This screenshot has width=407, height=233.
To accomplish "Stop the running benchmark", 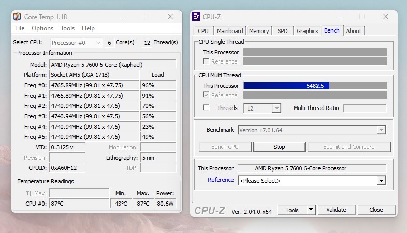I will 279,147.
